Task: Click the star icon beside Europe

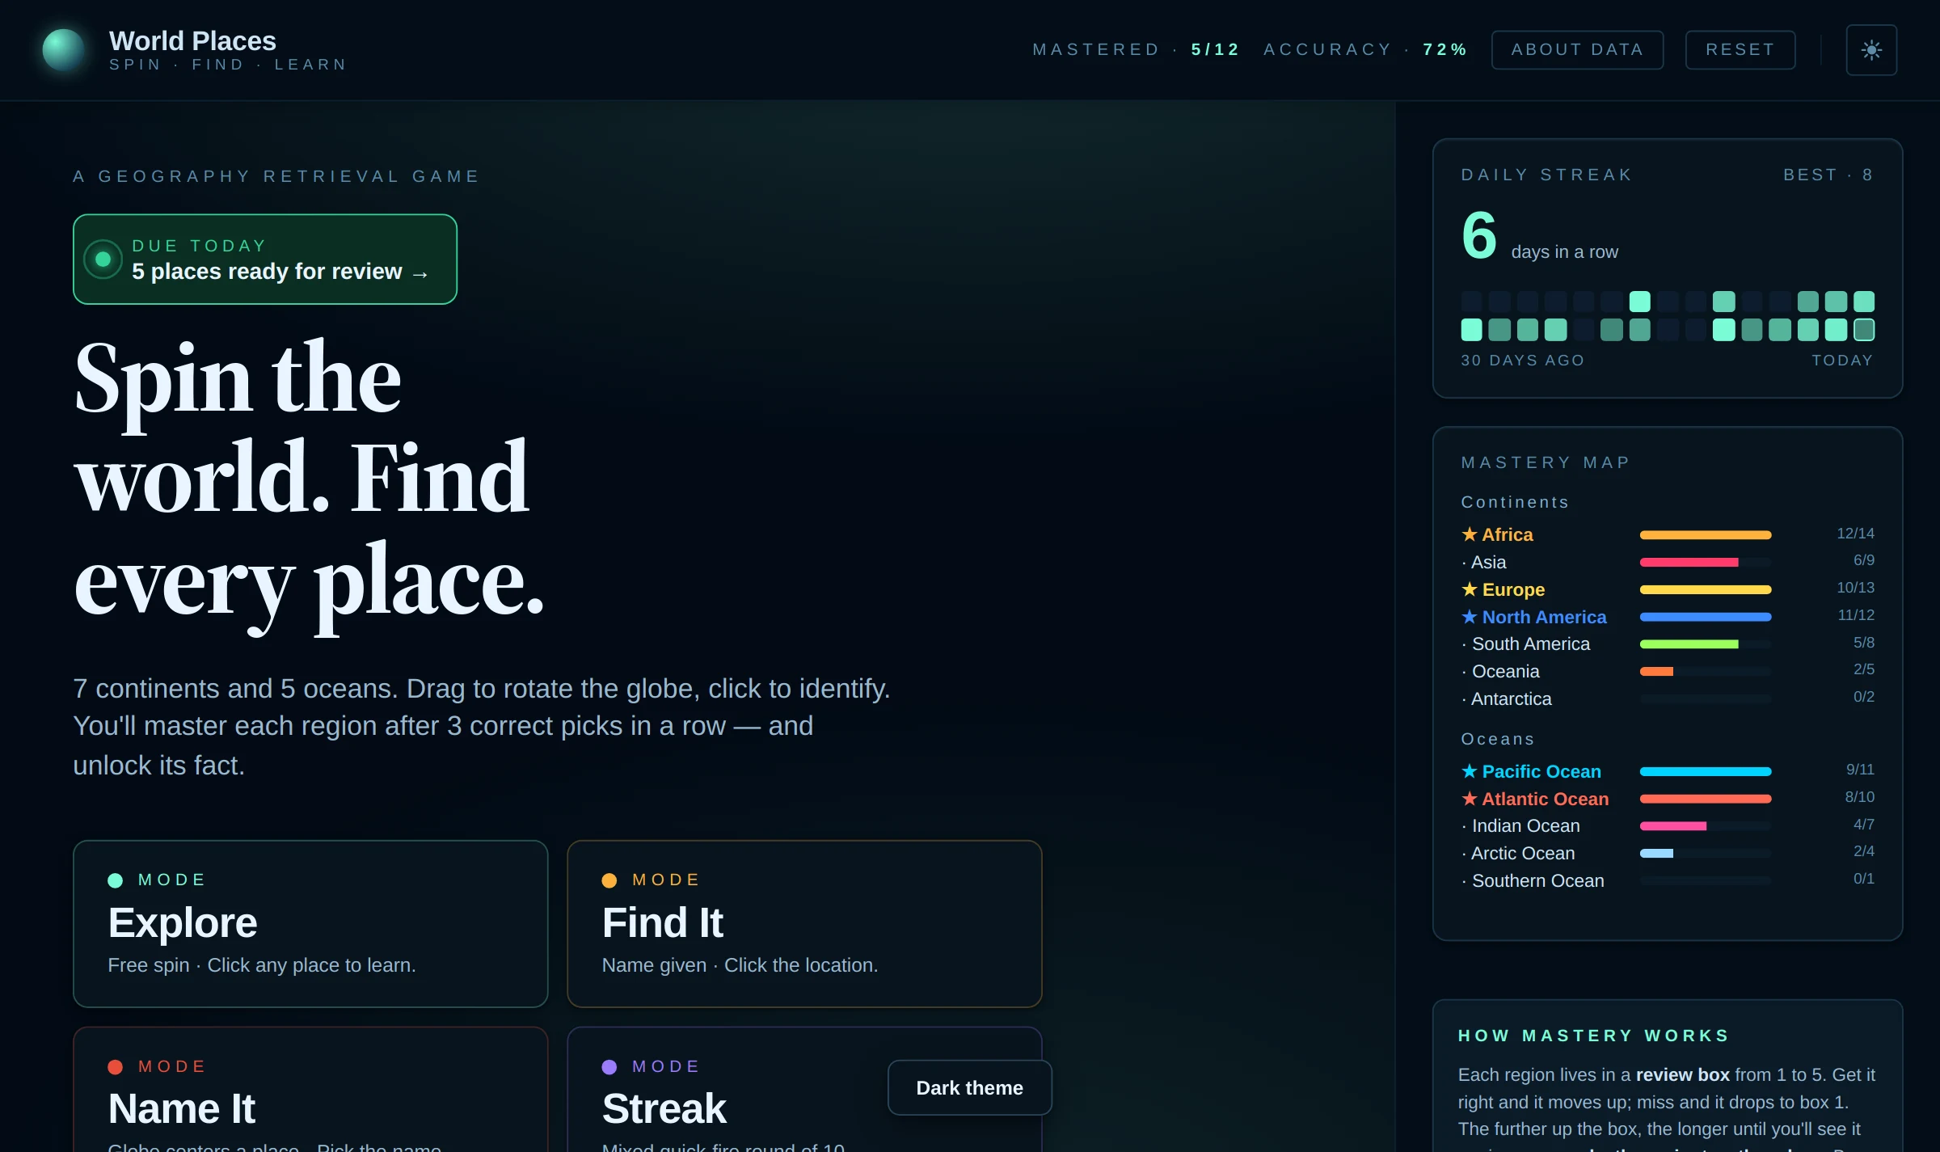Action: pyautogui.click(x=1470, y=589)
